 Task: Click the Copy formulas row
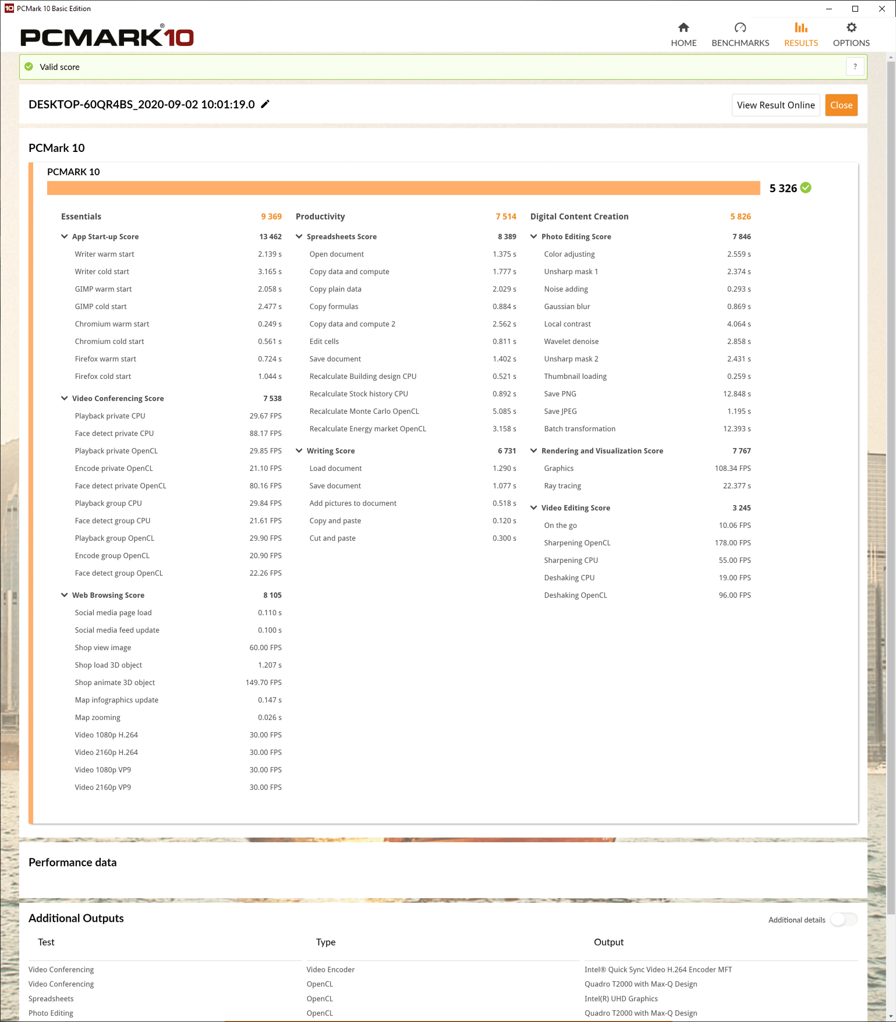click(413, 306)
